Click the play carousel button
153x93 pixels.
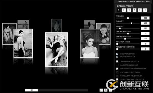click(x=106, y=90)
